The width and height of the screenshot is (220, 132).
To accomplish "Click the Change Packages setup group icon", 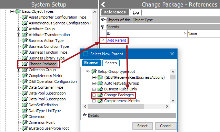I will tap(100, 95).
